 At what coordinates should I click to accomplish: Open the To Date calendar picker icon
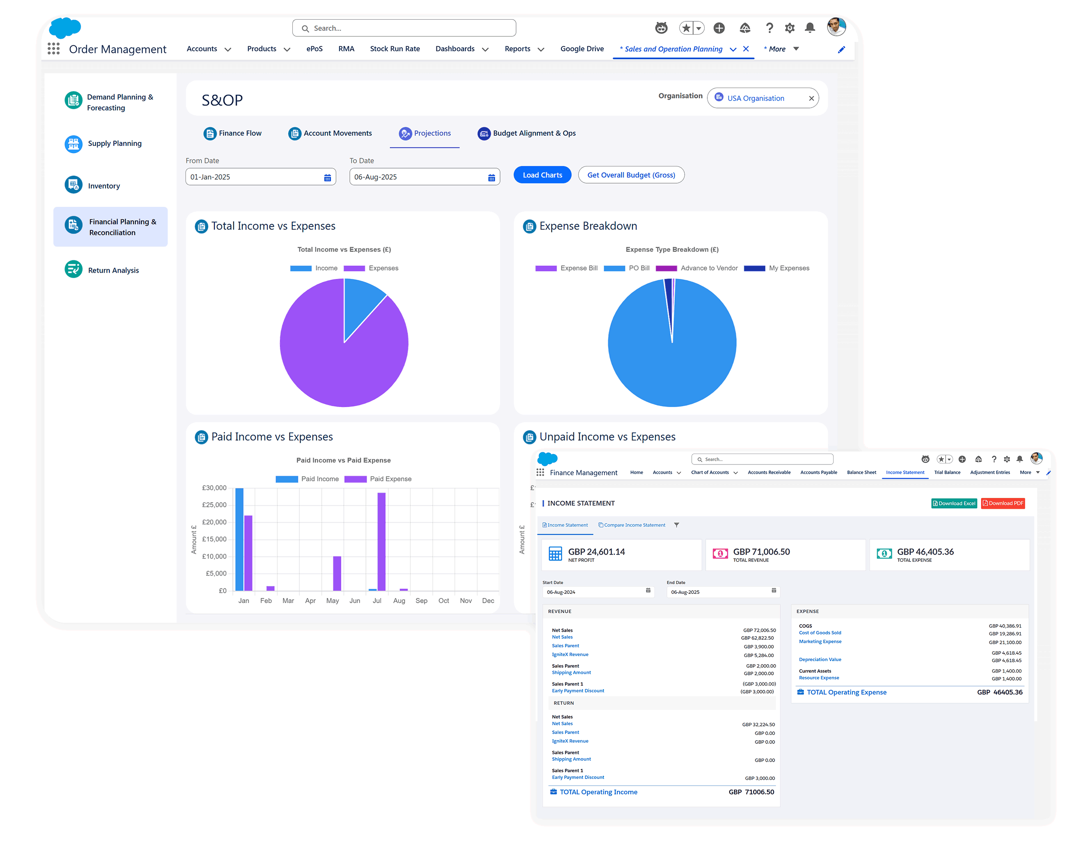click(x=491, y=177)
